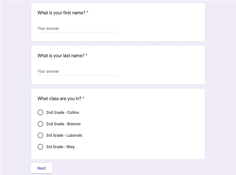Focus the last name answer field
236x175 pixels.
pos(78,71)
